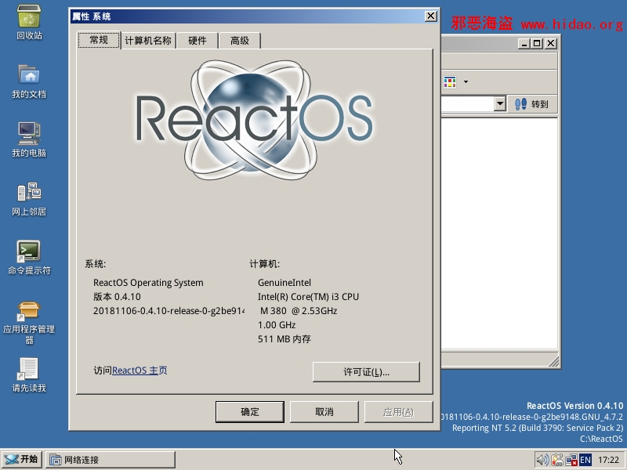The height and width of the screenshot is (470, 627).
Task: Switch to the 计算机名称 tab
Action: point(148,41)
